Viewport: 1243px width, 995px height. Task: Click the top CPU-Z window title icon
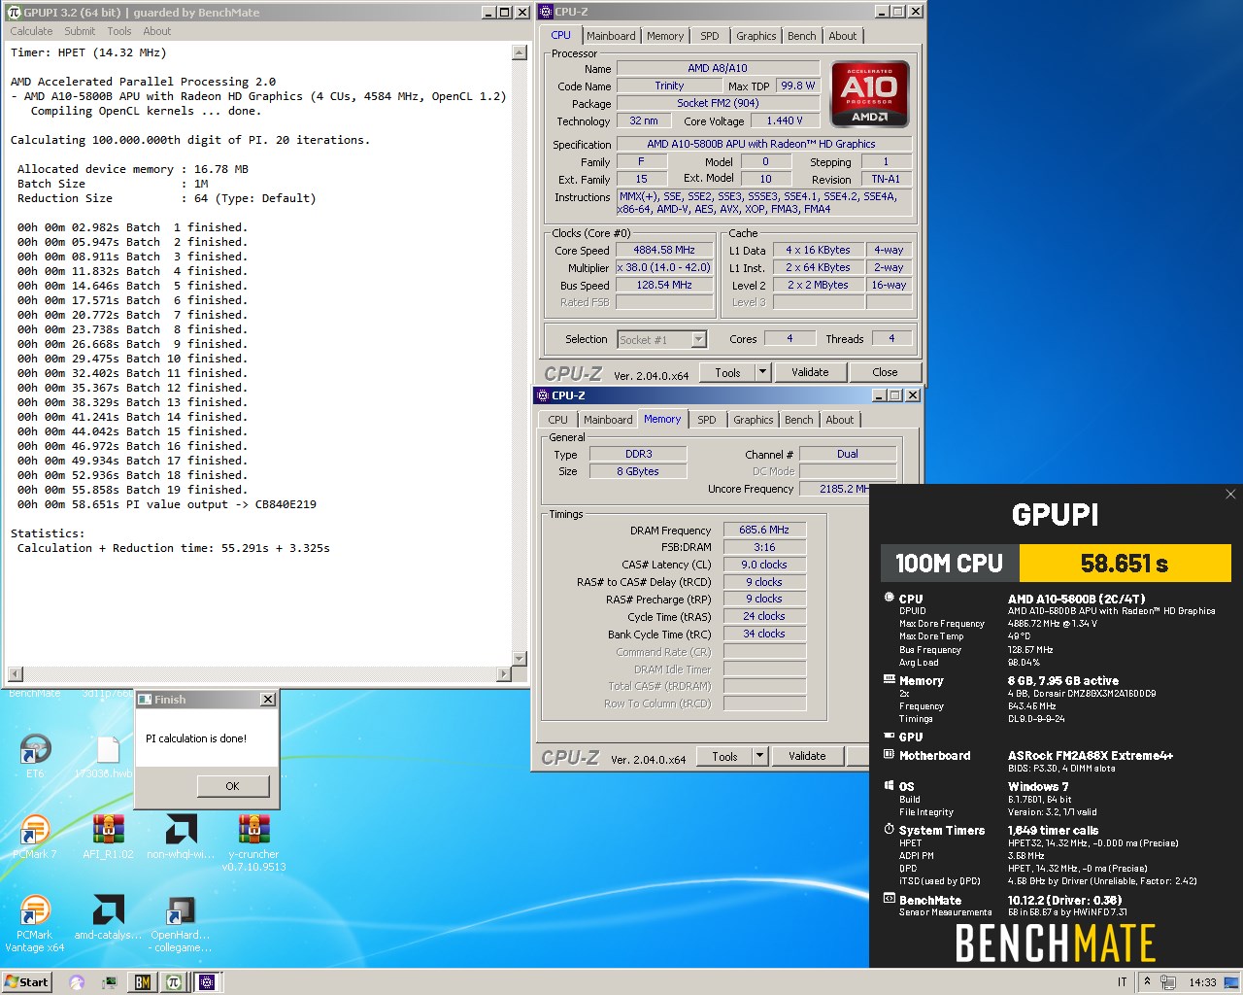click(x=545, y=12)
